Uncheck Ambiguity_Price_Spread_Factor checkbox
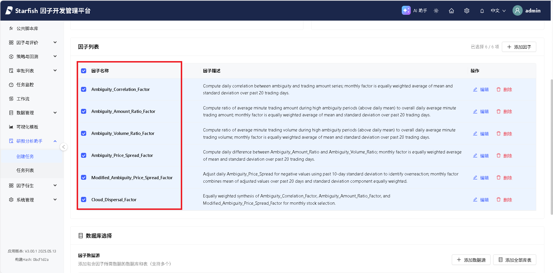This screenshot has height=273, width=553. coord(84,155)
